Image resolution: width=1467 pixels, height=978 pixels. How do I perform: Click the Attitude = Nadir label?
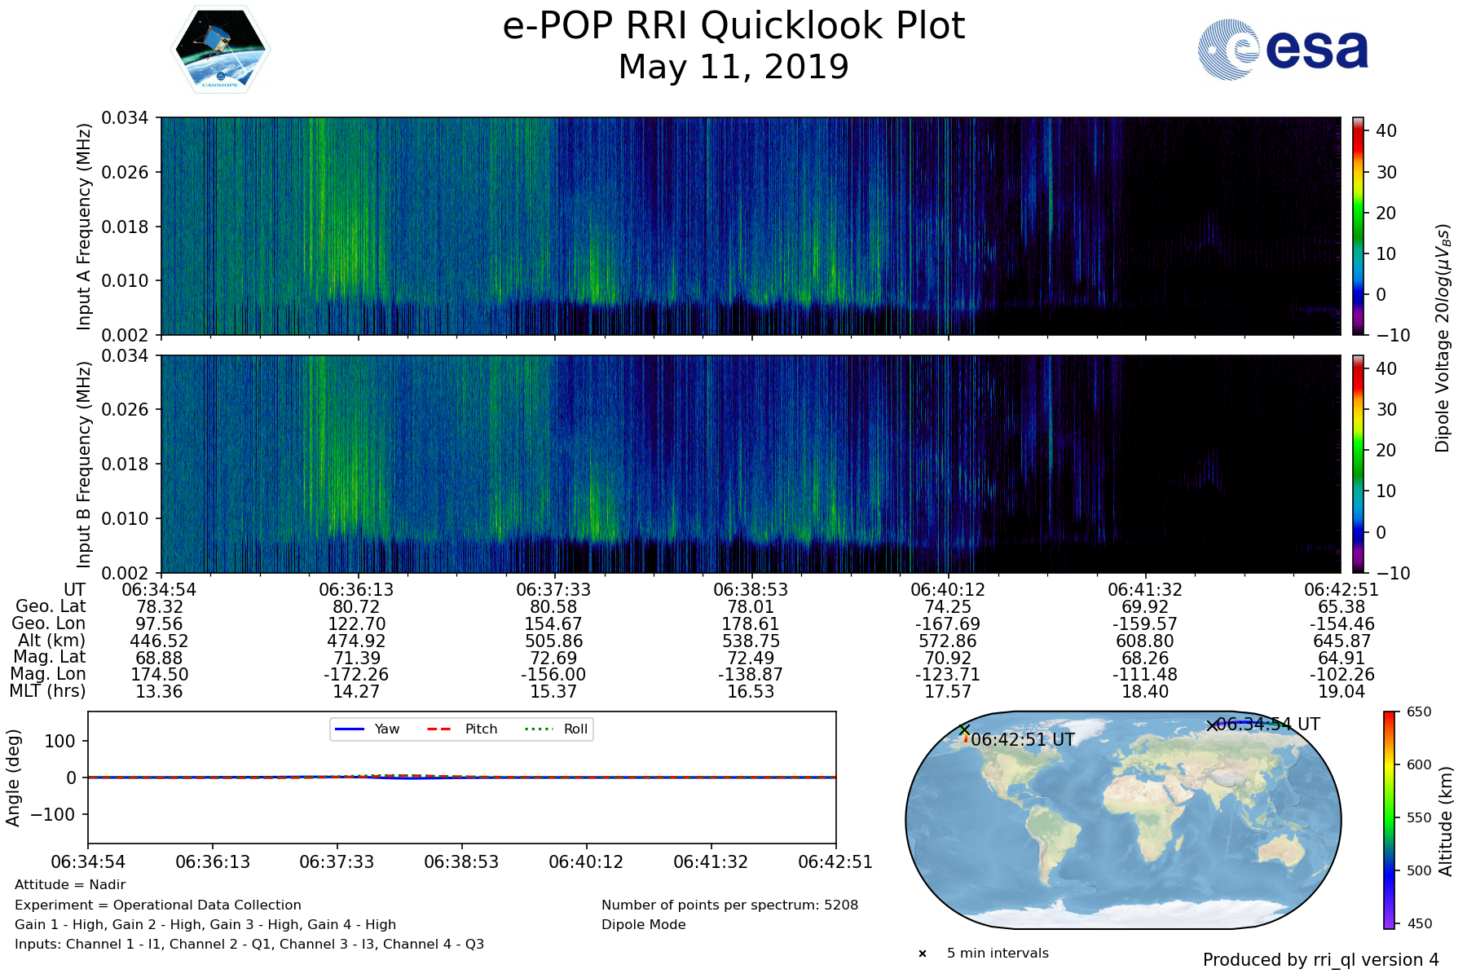70,885
